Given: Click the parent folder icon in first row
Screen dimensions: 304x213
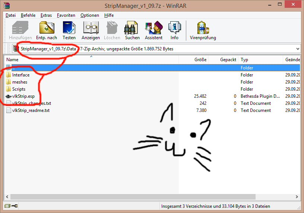Looking at the screenshot, I should 8,68.
